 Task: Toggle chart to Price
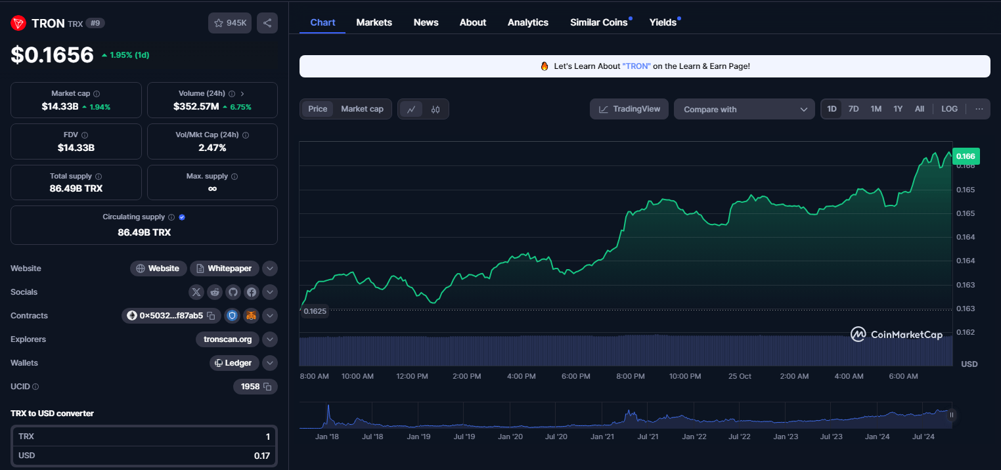(318, 109)
